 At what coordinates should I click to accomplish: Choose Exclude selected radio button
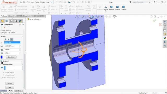4,72
